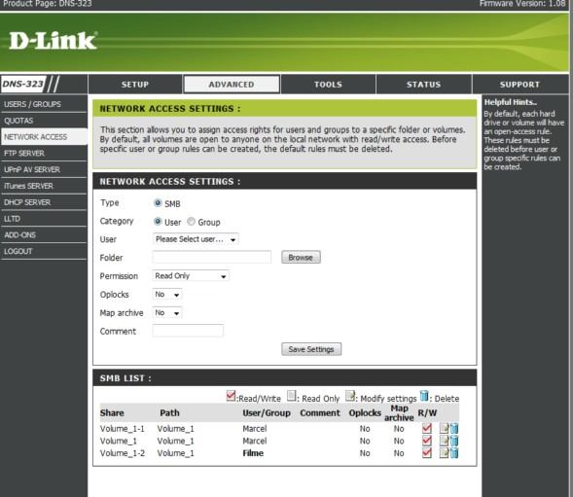Click Modify settings legend icon

tap(350, 396)
